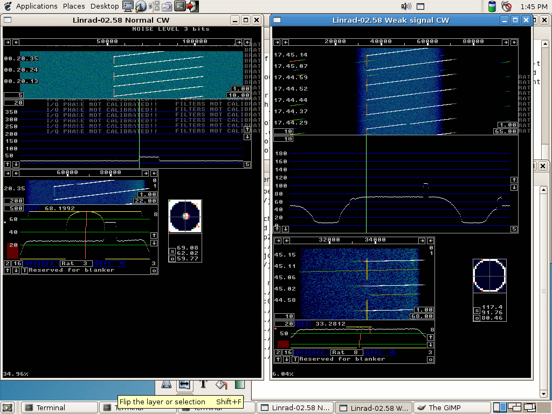Screen dimensions: 552x414
Task: Toggle Off button after Rat 8 in Weak signal CW
Action: pos(372,353)
